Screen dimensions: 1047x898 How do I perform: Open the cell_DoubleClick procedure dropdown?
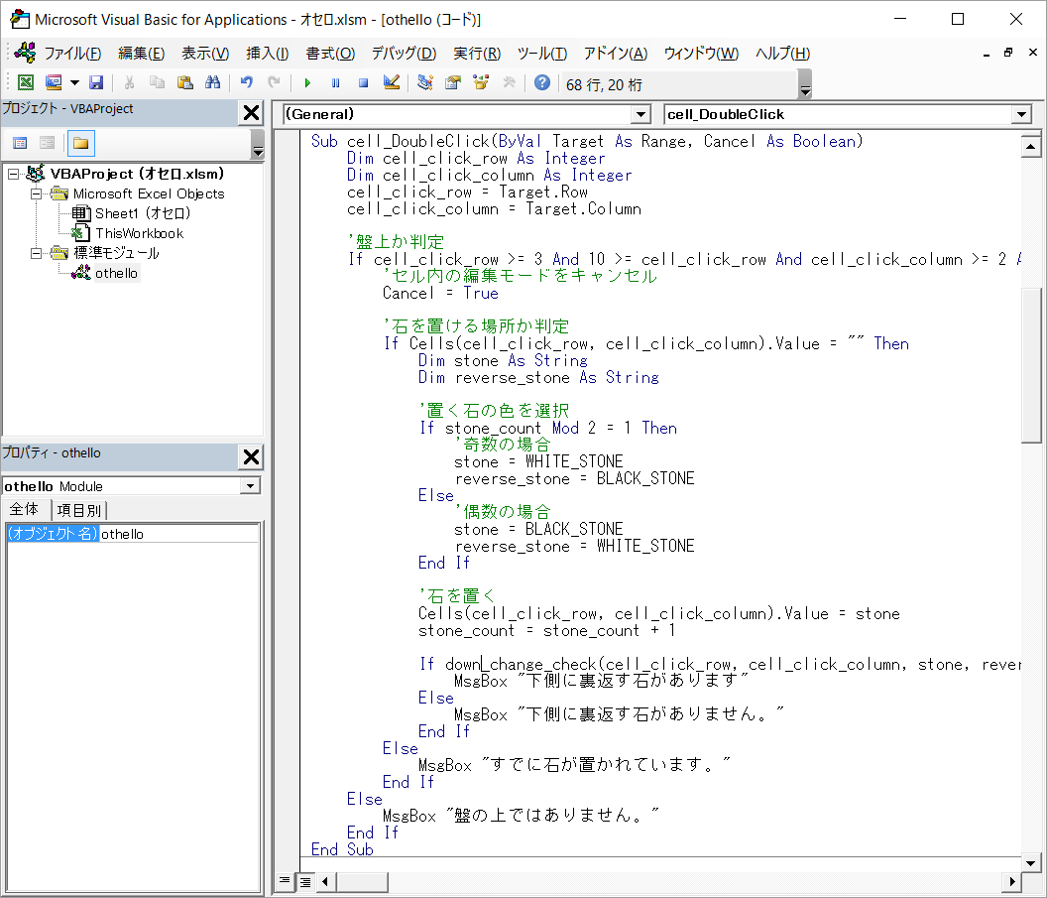tap(1021, 114)
